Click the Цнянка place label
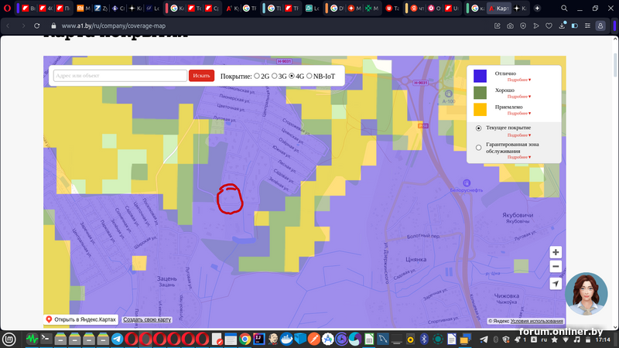Viewport: 619px width, 348px height. tap(416, 259)
